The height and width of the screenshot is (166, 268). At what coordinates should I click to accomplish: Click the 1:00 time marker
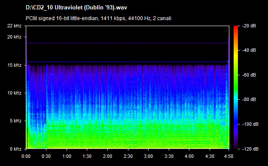click(67, 156)
